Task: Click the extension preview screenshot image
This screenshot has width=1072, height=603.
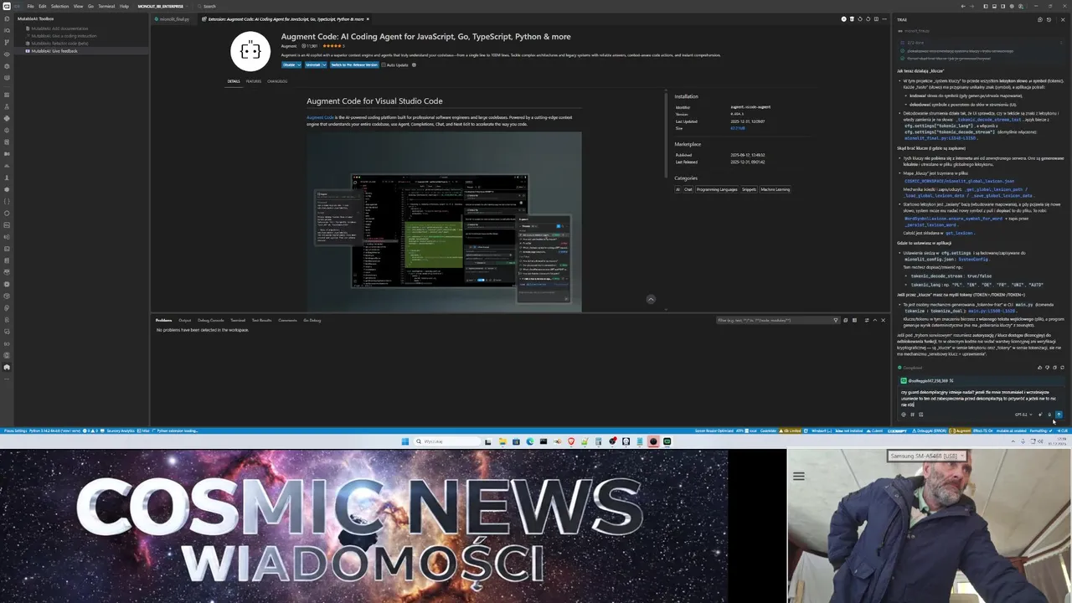Action: [x=444, y=221]
